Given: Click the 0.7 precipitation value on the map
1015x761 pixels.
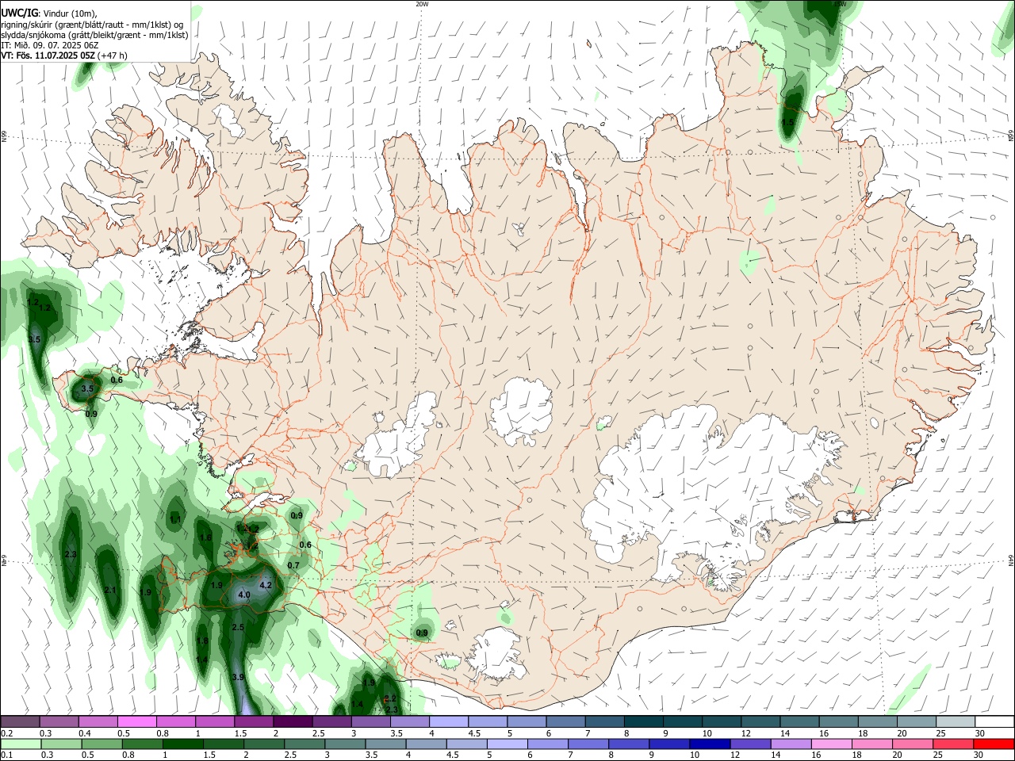Looking at the screenshot, I should coord(293,565).
